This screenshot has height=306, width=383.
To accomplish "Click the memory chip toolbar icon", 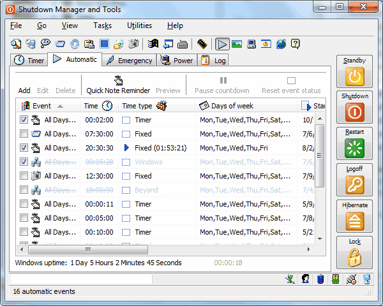I will [202, 44].
